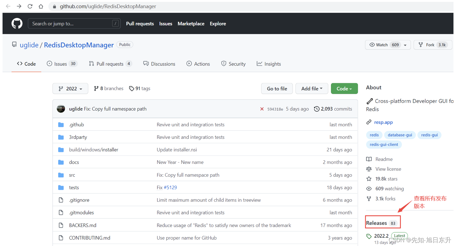Click the redis-gui-client topic tag
Screen dimensions: 456x246
384,145
